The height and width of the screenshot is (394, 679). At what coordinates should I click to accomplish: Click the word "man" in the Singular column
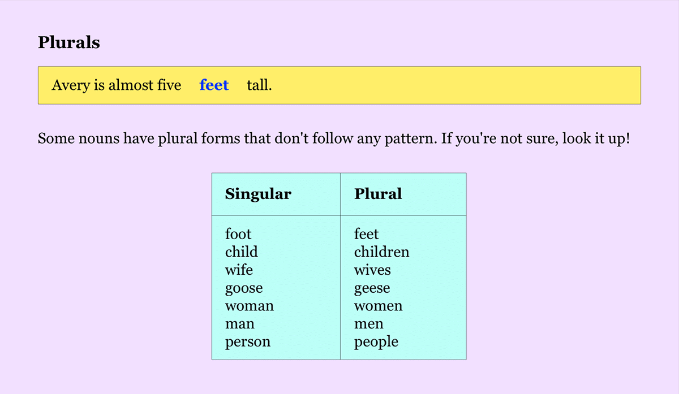(240, 324)
